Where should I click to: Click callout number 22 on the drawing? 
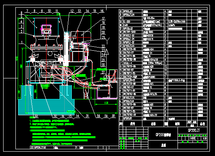pyautogui.click(x=103, y=46)
